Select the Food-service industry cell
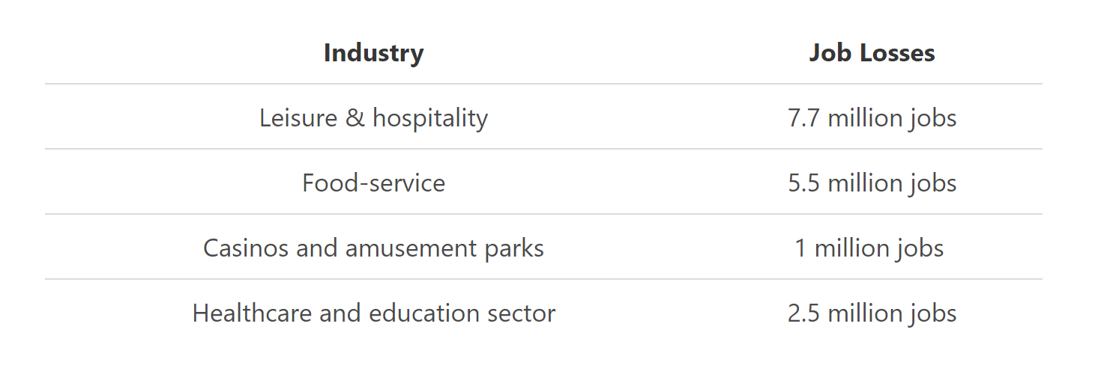Image resolution: width=1095 pixels, height=374 pixels. 373,183
